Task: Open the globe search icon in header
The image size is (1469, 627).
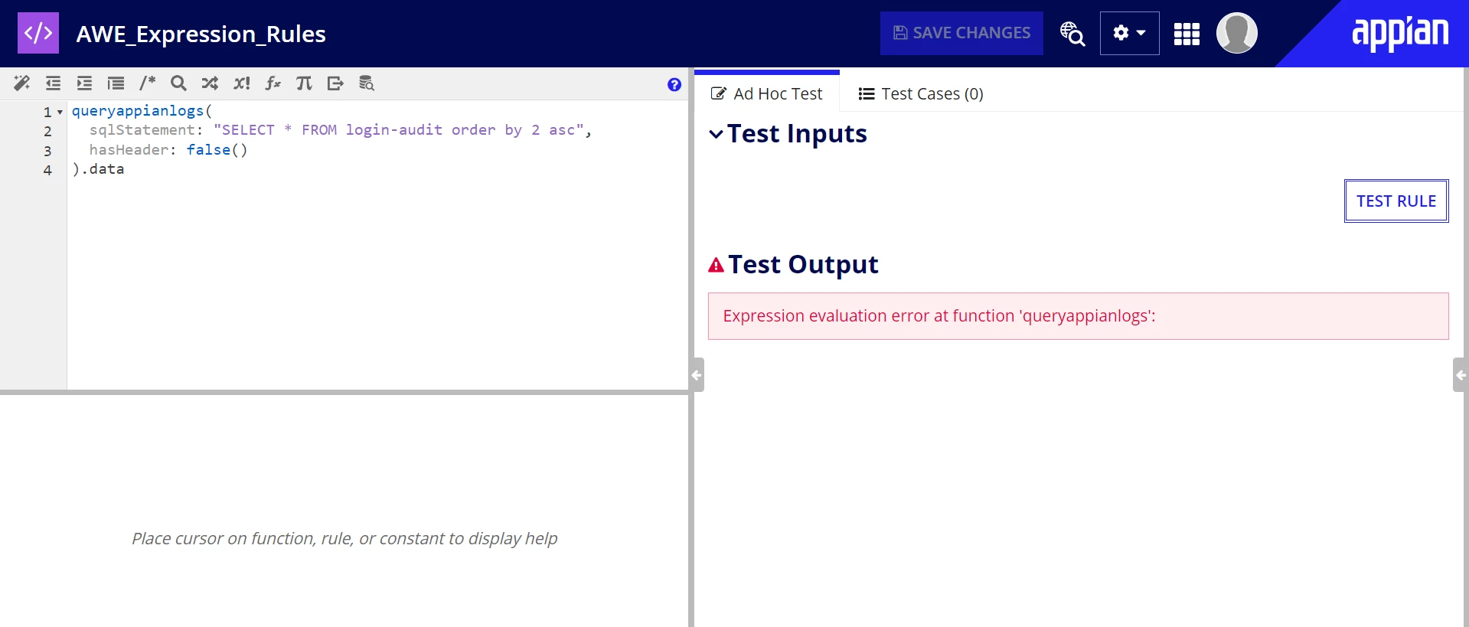Action: coord(1072,34)
